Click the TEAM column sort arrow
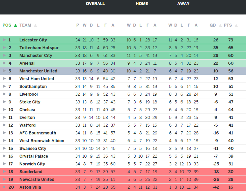Screen dimensions: 246x191 pos(35,25)
